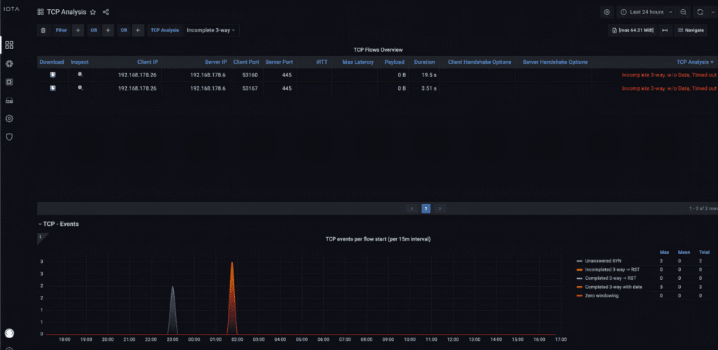Image resolution: width=718 pixels, height=350 pixels.
Task: Refresh the dashboard
Action: 699,12
